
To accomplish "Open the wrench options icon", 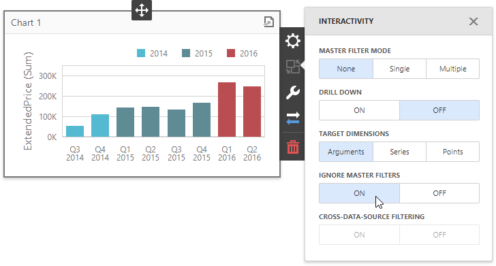I will pyautogui.click(x=292, y=93).
